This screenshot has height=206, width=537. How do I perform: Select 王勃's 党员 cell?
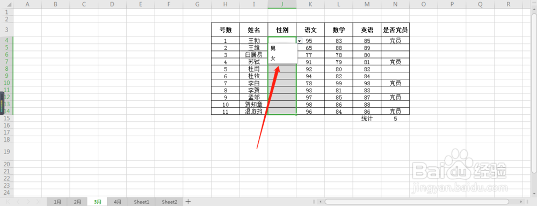click(395, 41)
